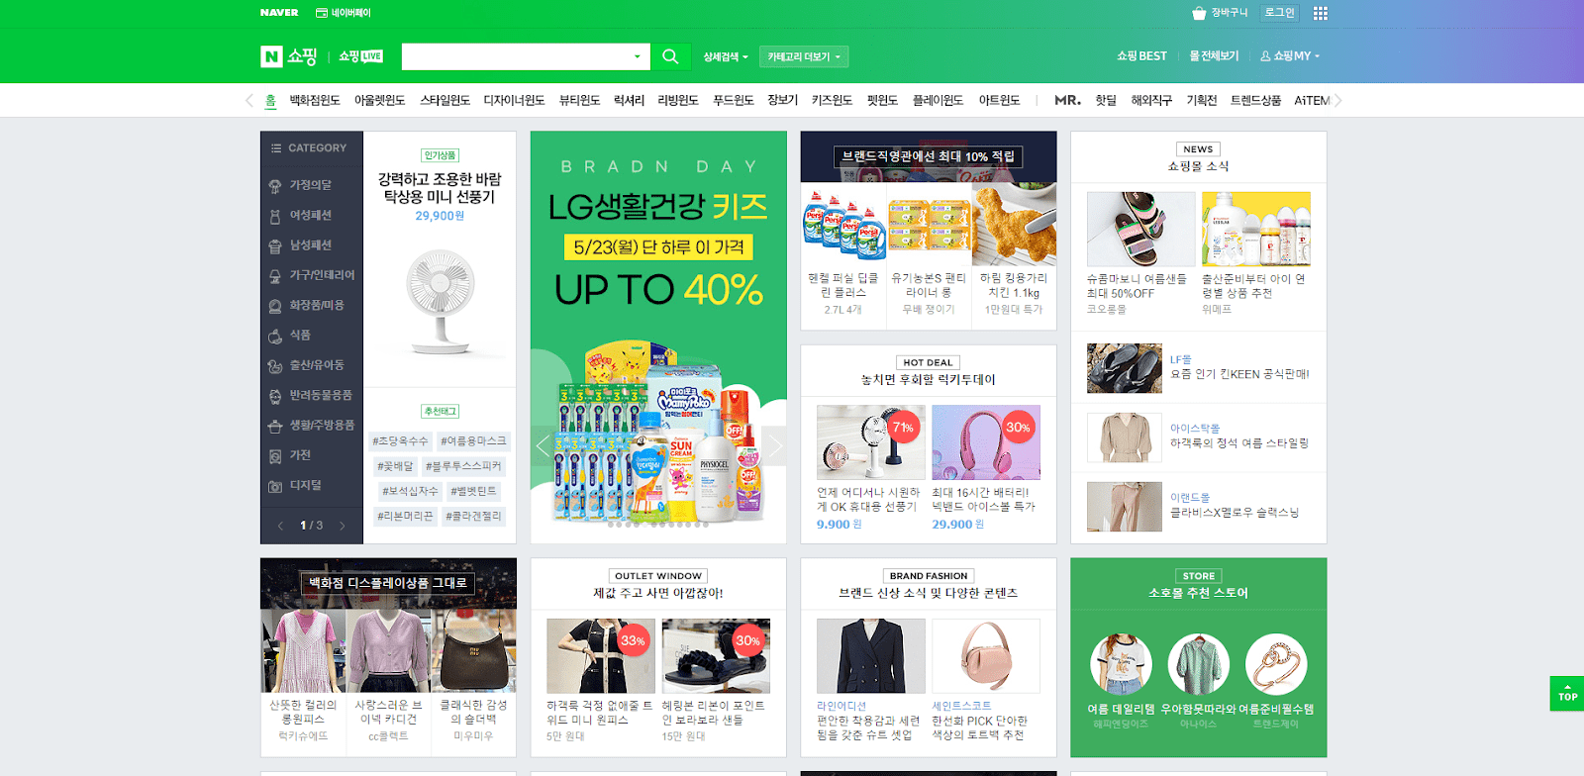The image size is (1584, 776).
Task: Expand the 카테고리 더보기 dropdown
Action: pos(804,56)
